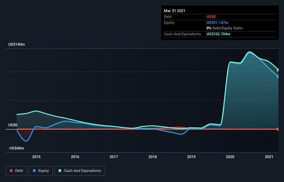Select the 2016 x-axis label
The image size is (284, 182).
pyautogui.click(x=75, y=157)
